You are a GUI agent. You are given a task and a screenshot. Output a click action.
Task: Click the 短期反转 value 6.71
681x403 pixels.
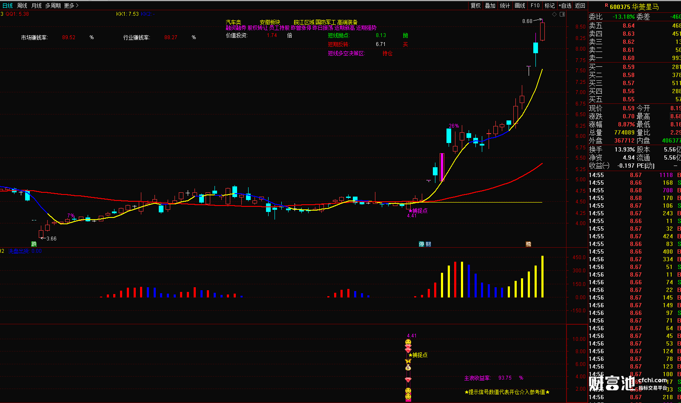coord(381,44)
